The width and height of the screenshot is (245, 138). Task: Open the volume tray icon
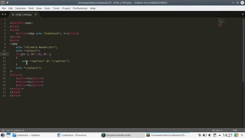[210, 135]
